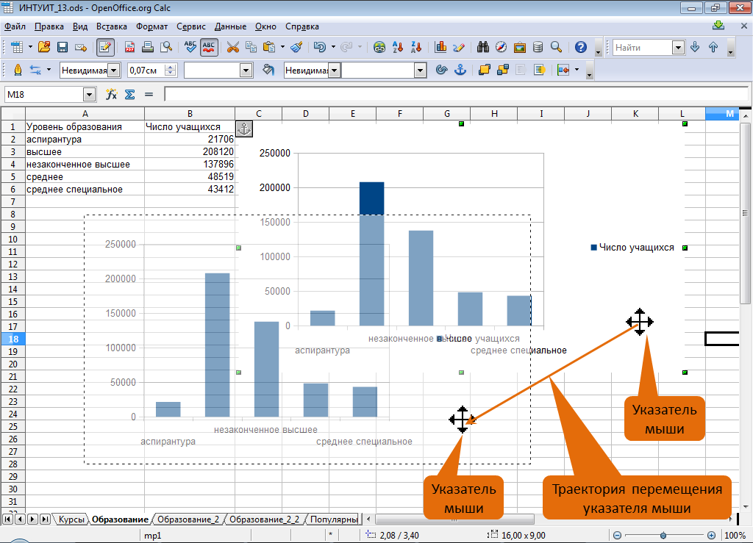Open the Function Wizard fx button

coord(112,95)
